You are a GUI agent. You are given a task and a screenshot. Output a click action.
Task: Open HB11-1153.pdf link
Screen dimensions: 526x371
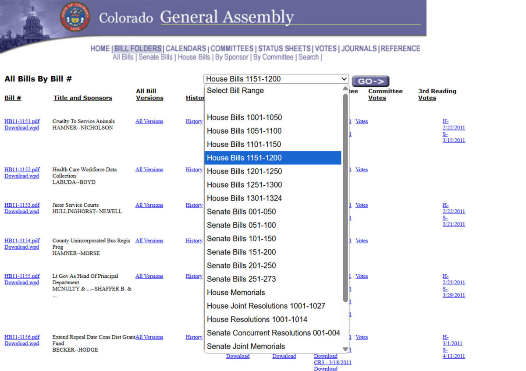[x=22, y=205]
